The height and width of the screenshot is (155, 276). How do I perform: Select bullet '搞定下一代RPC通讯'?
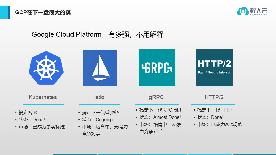click(x=160, y=110)
